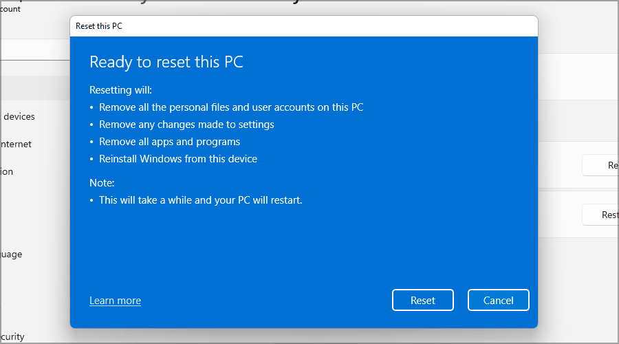Click the 'Resetting will:' label
Viewport: 619px width, 344px height.
[120, 90]
